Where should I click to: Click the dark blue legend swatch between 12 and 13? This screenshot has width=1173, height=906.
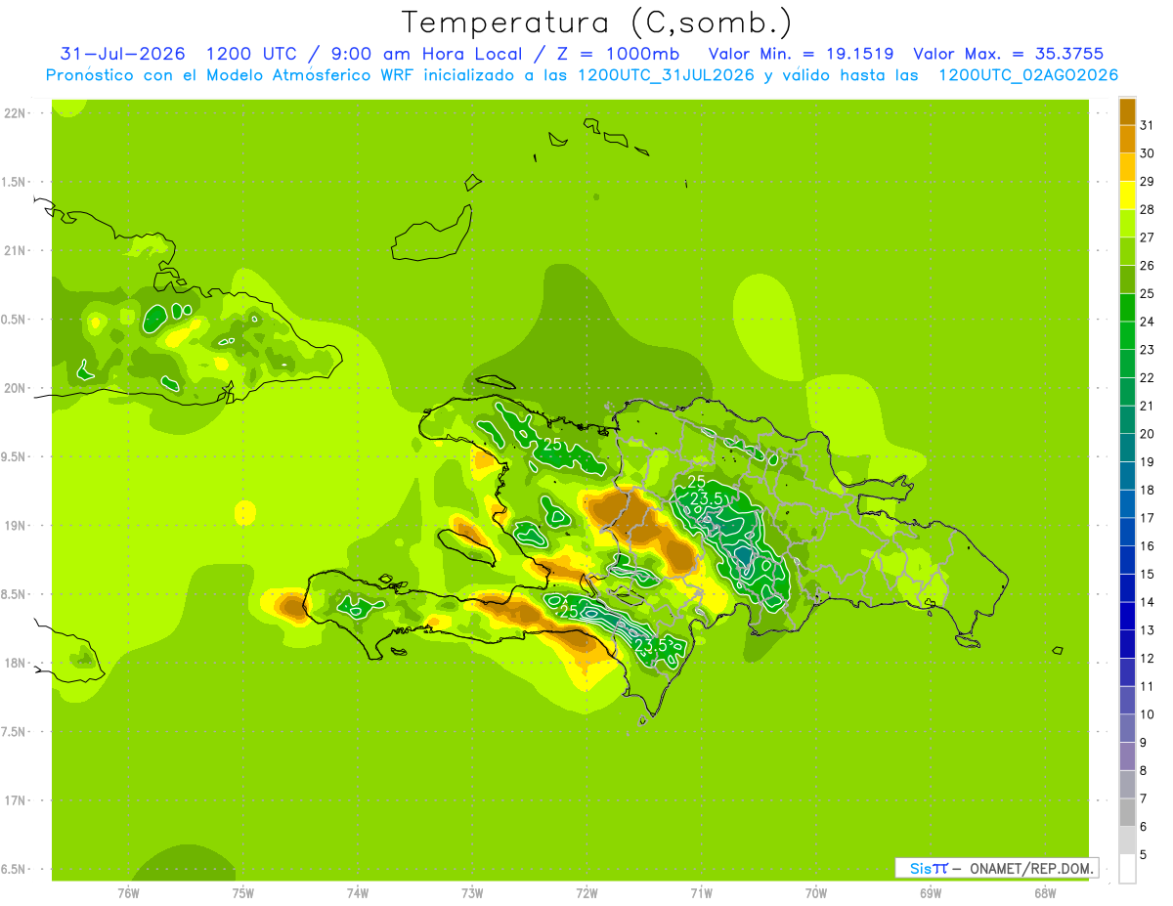(1128, 644)
